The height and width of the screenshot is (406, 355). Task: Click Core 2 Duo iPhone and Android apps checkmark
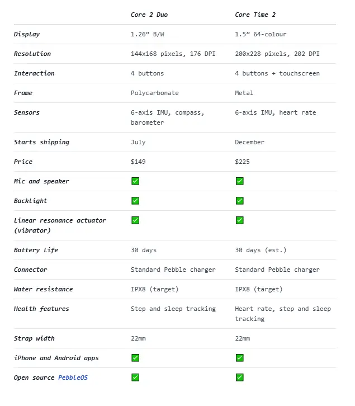tap(135, 358)
